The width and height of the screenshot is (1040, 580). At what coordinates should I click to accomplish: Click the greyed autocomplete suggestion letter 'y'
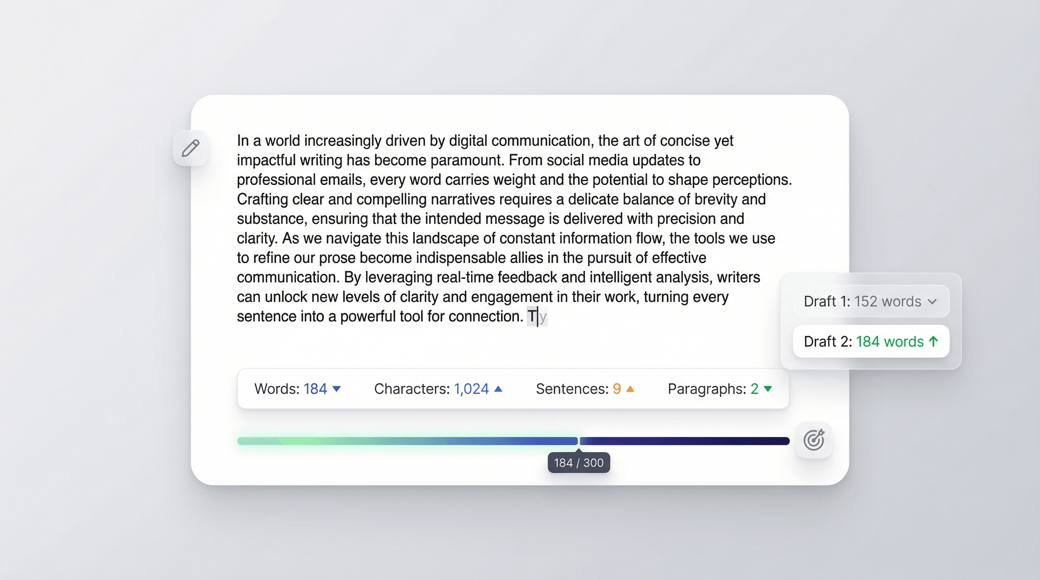pos(543,317)
